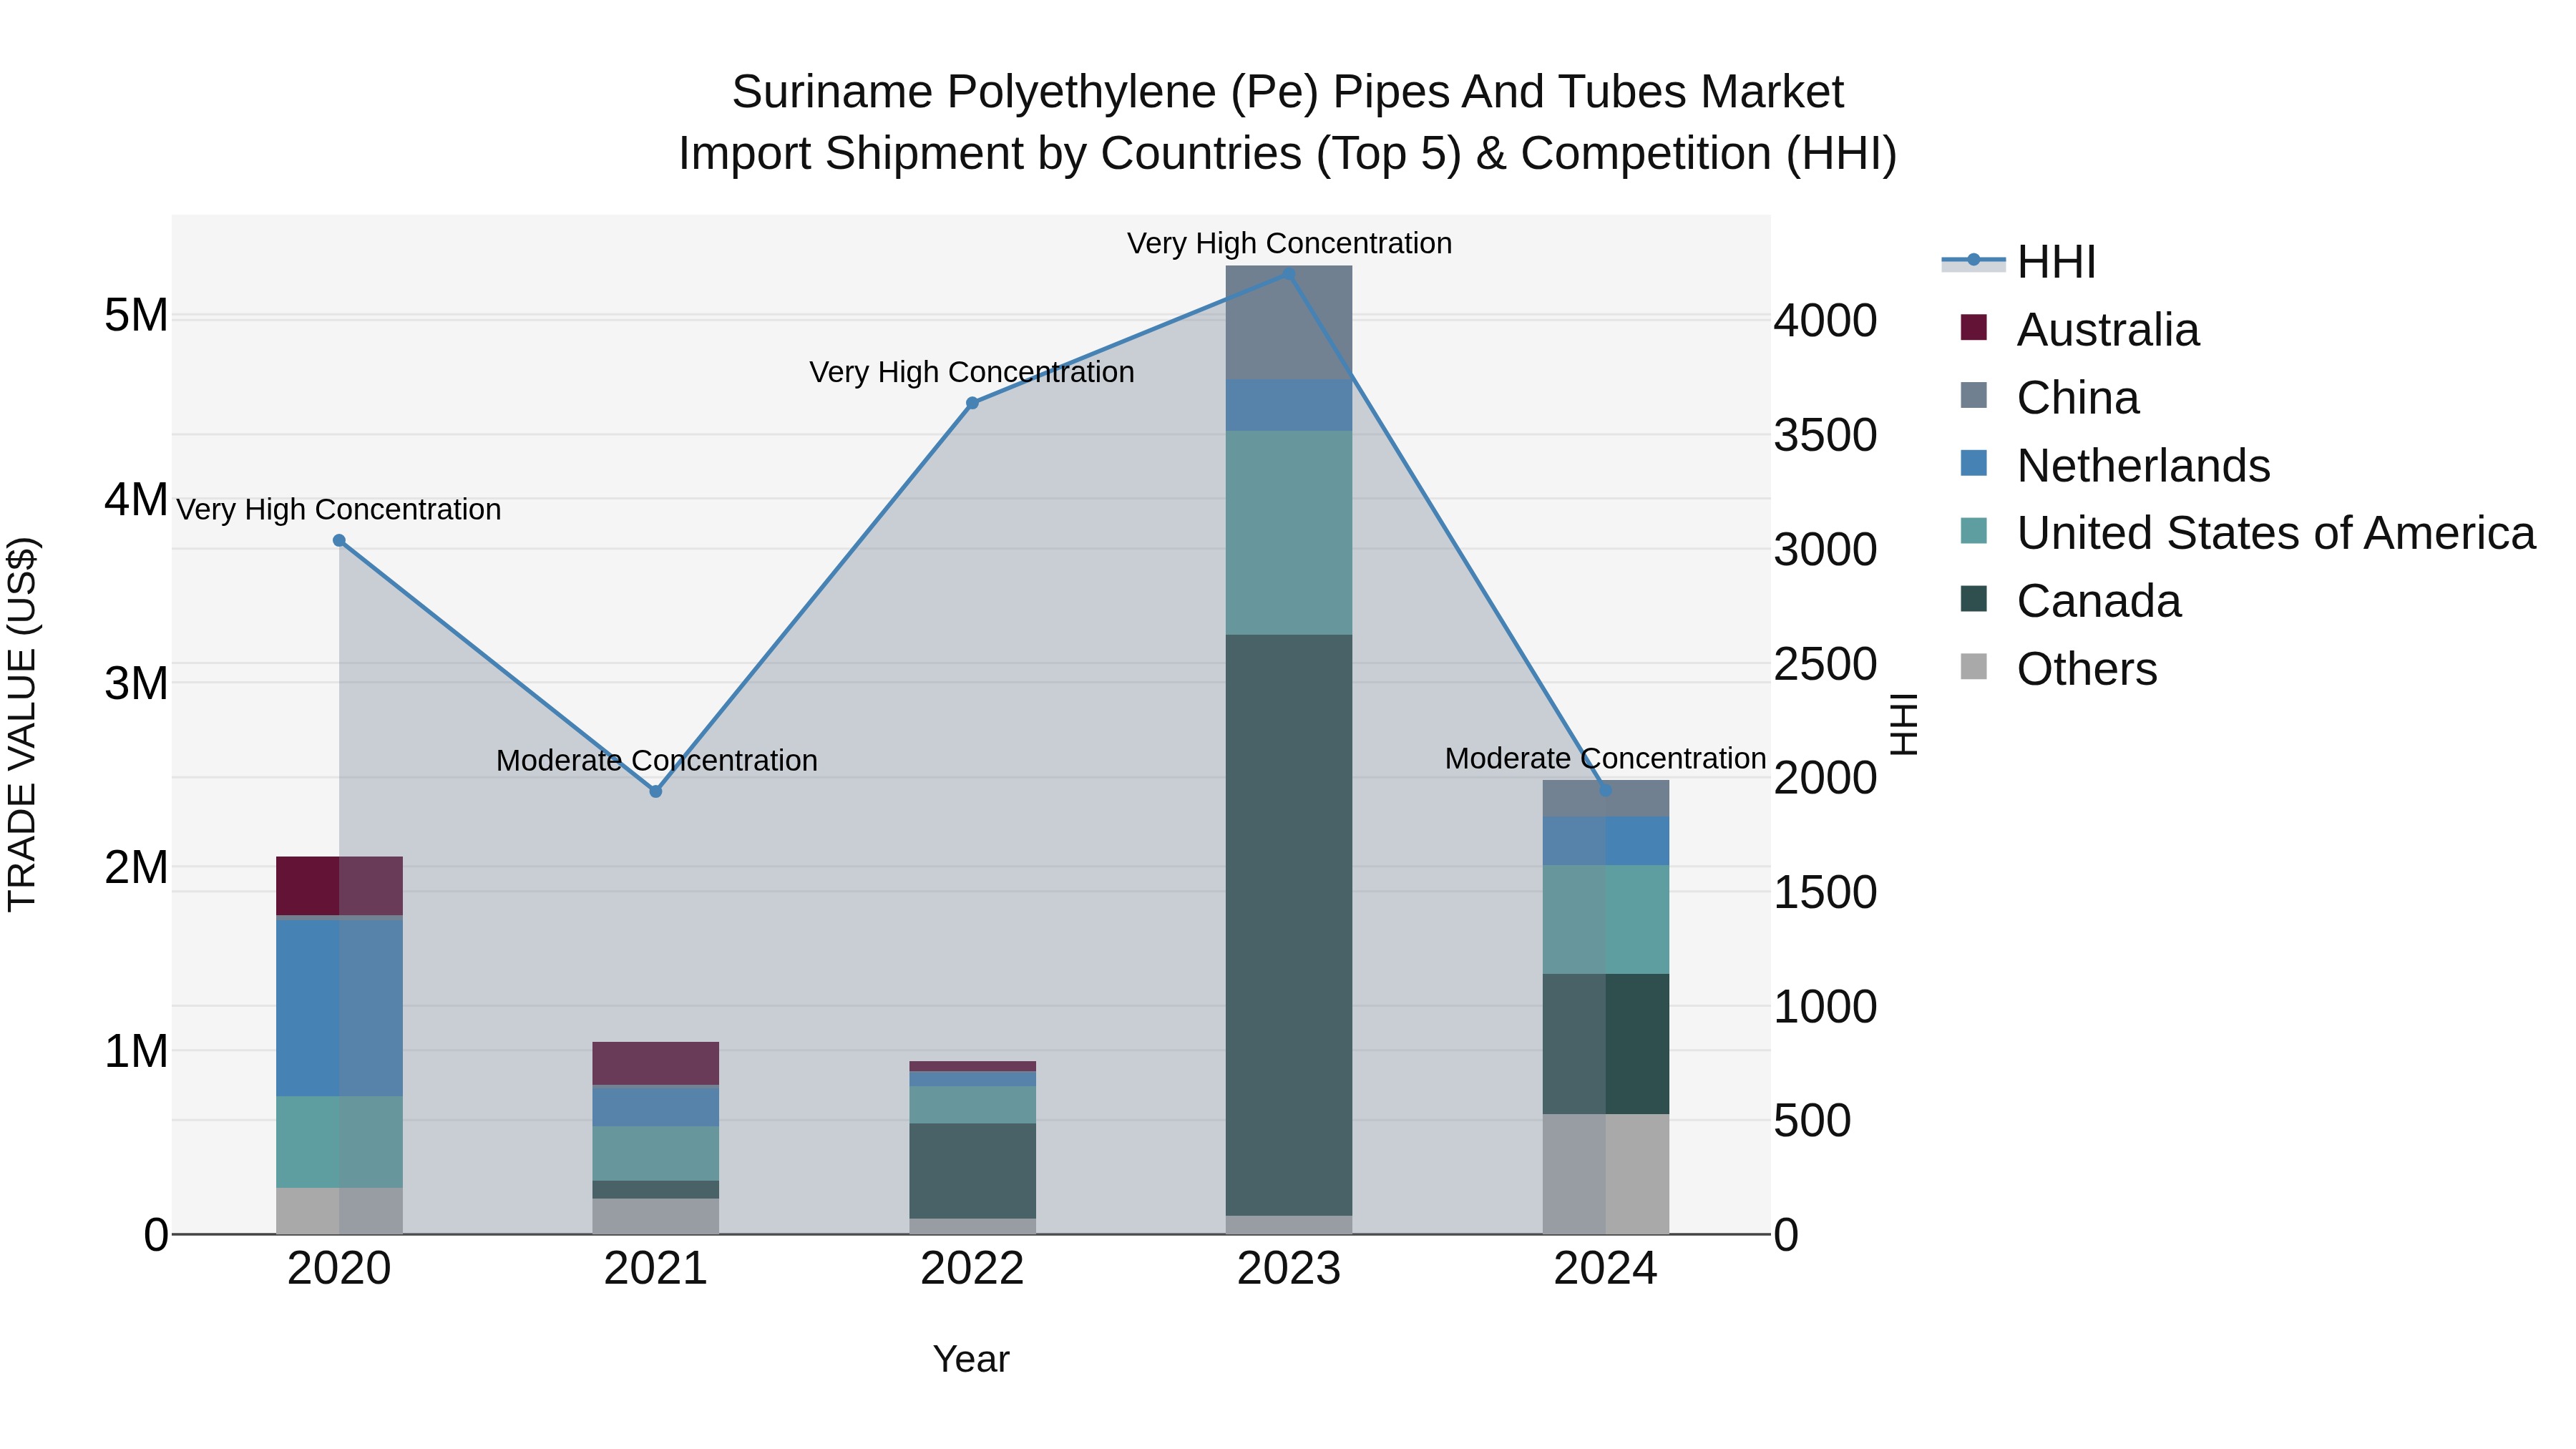This screenshot has width=2576, height=1449.
Task: Click the rotated 'HHI' right axis title
Action: (1904, 724)
